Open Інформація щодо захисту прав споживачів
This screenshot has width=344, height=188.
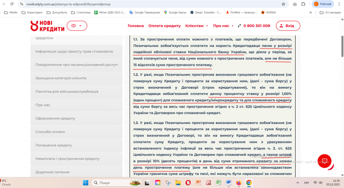tap(76, 51)
